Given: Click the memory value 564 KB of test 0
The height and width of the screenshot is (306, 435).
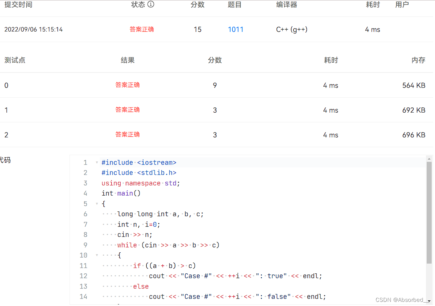Looking at the screenshot, I should point(414,85).
